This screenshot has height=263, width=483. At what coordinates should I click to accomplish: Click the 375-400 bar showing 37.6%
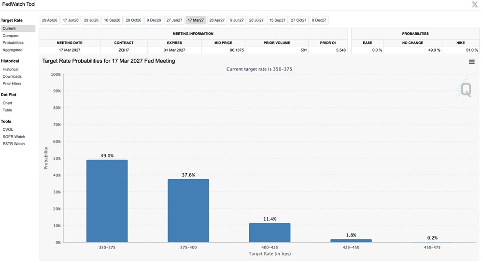pyautogui.click(x=188, y=211)
